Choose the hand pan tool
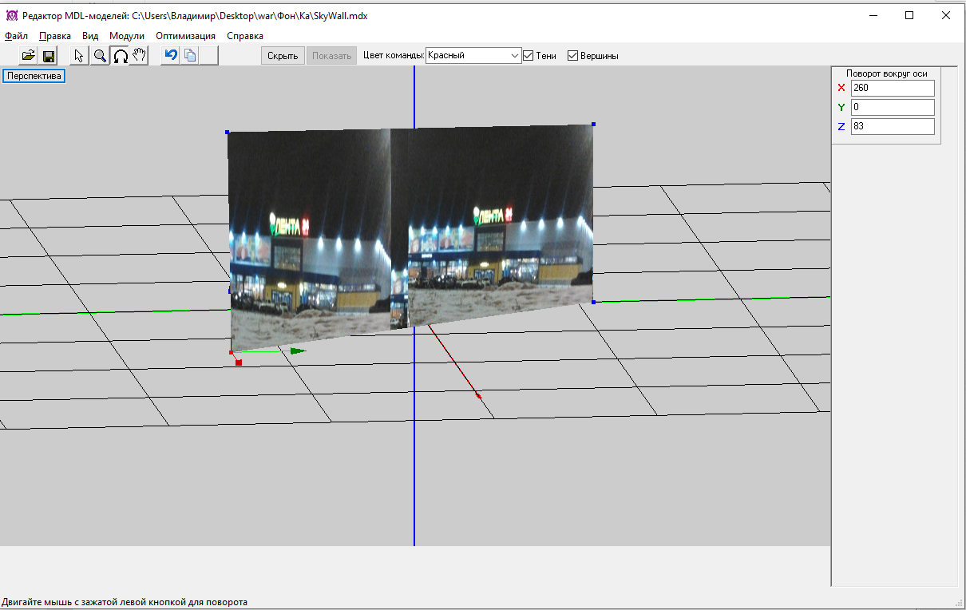Screen dimensions: 966x610 pyautogui.click(x=140, y=56)
